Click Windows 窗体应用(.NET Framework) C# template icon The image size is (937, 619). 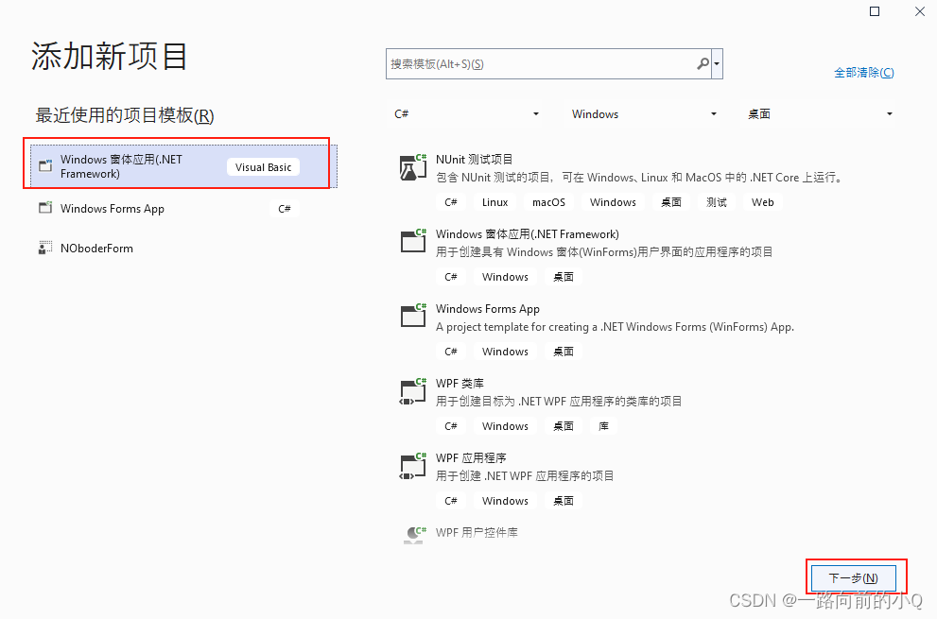[413, 241]
